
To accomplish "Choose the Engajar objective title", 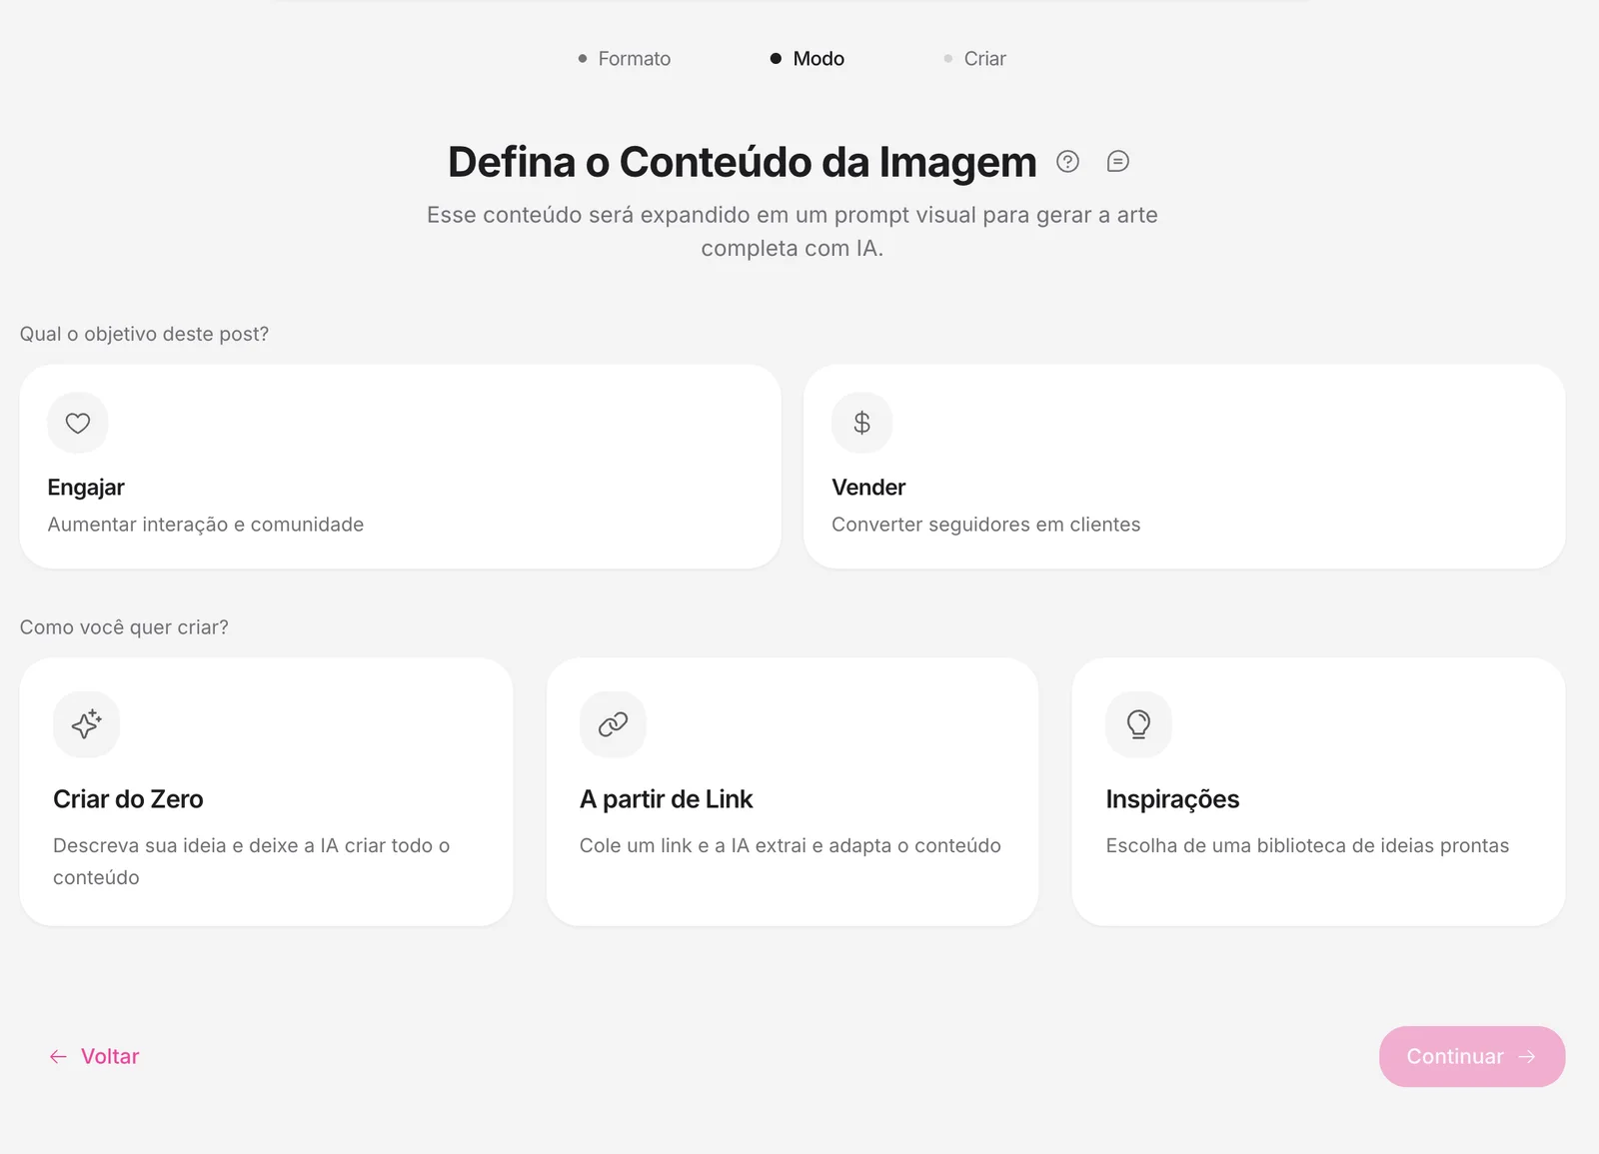I will (x=86, y=488).
